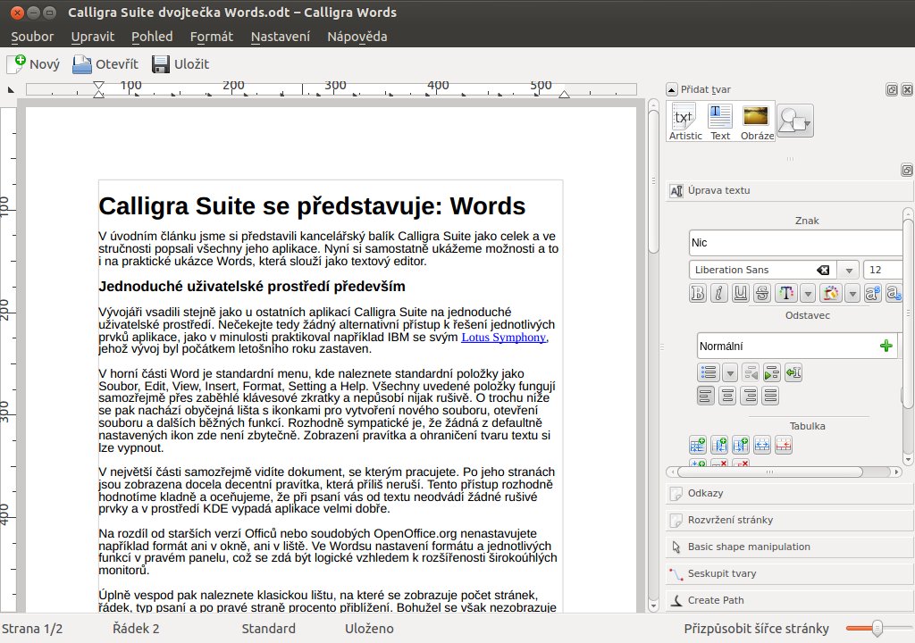Clear the Liberation Sans font field
This screenshot has width=915, height=643.
pyautogui.click(x=823, y=270)
